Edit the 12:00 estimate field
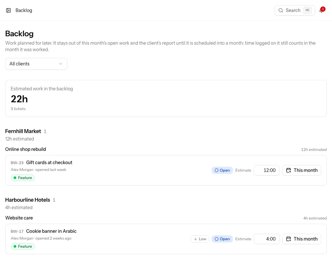The height and width of the screenshot is (259, 332). pos(267,170)
